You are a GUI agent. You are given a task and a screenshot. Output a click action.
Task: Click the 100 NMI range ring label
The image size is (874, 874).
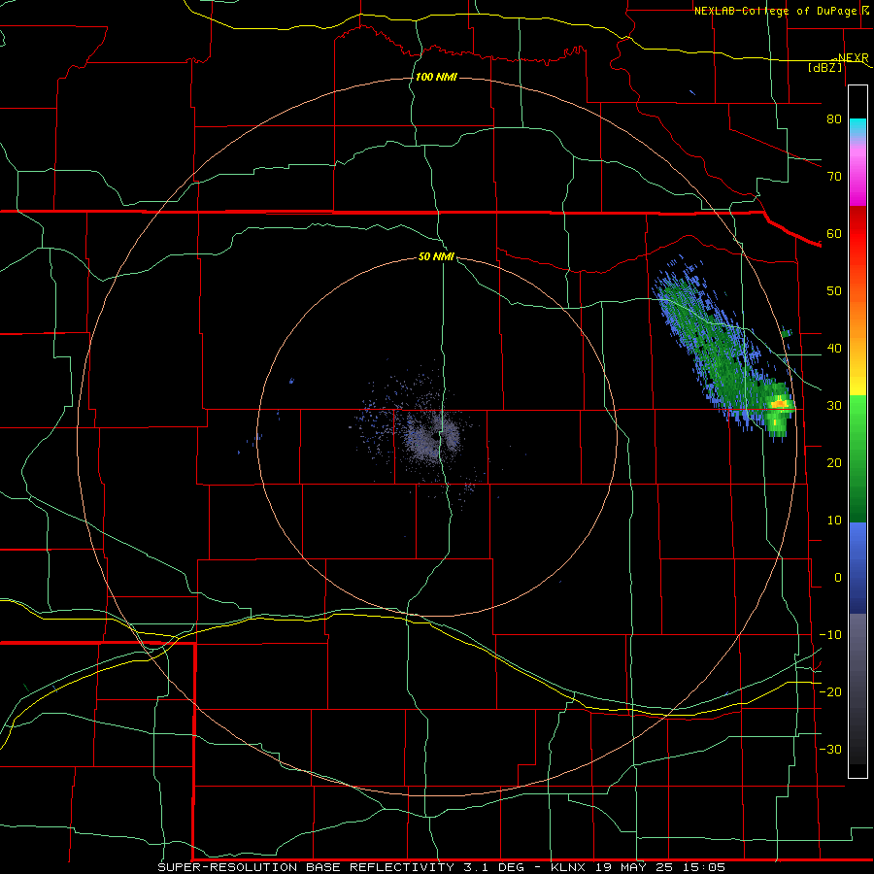(x=436, y=77)
